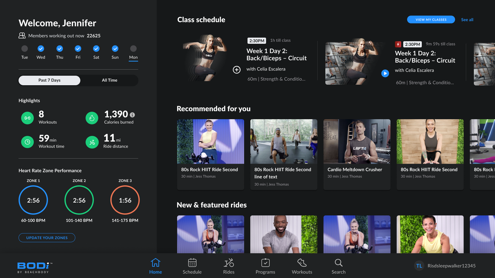Click the Home icon in bottom navigation

pos(155,263)
